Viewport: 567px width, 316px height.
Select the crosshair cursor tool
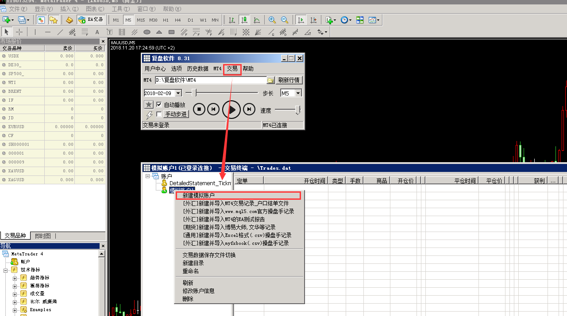(x=19, y=32)
